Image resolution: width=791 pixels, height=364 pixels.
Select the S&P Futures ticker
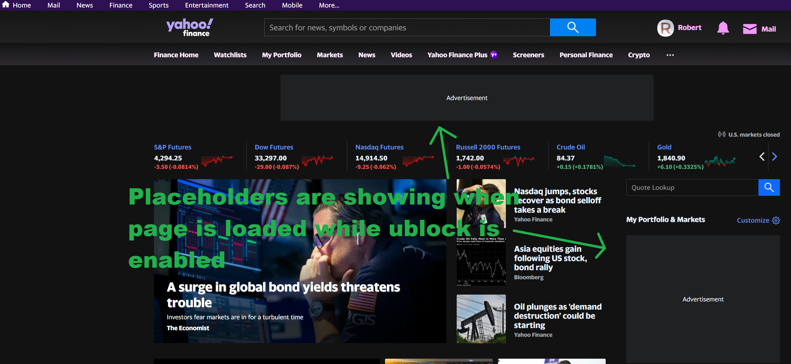pyautogui.click(x=172, y=147)
